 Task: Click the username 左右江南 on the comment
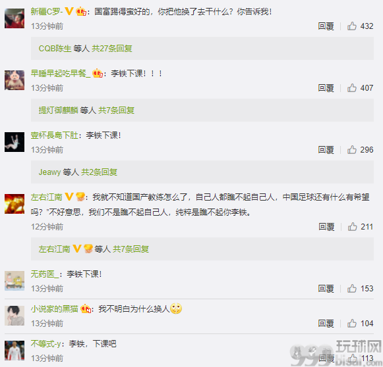click(x=46, y=197)
